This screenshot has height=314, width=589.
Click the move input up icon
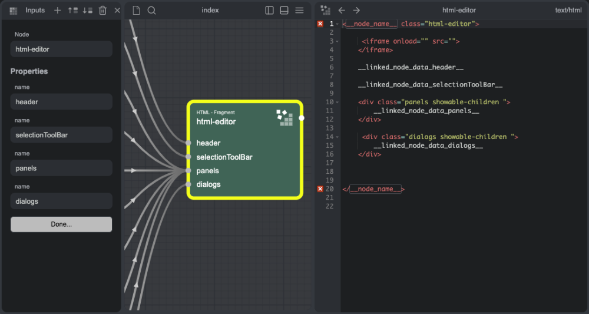point(72,11)
